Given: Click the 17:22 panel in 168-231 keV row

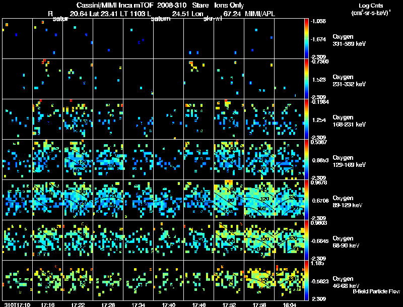Looking at the screenshot, I should click(78, 119).
